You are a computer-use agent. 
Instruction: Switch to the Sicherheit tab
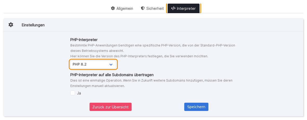point(152,9)
